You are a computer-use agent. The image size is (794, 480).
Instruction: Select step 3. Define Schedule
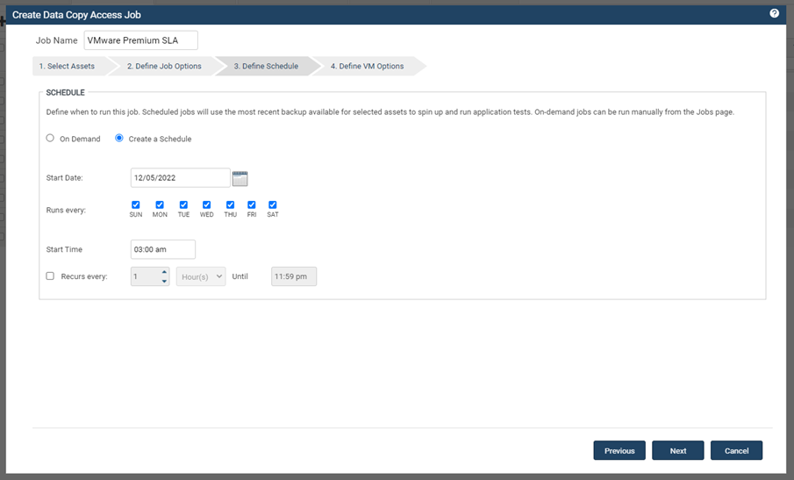click(x=266, y=66)
